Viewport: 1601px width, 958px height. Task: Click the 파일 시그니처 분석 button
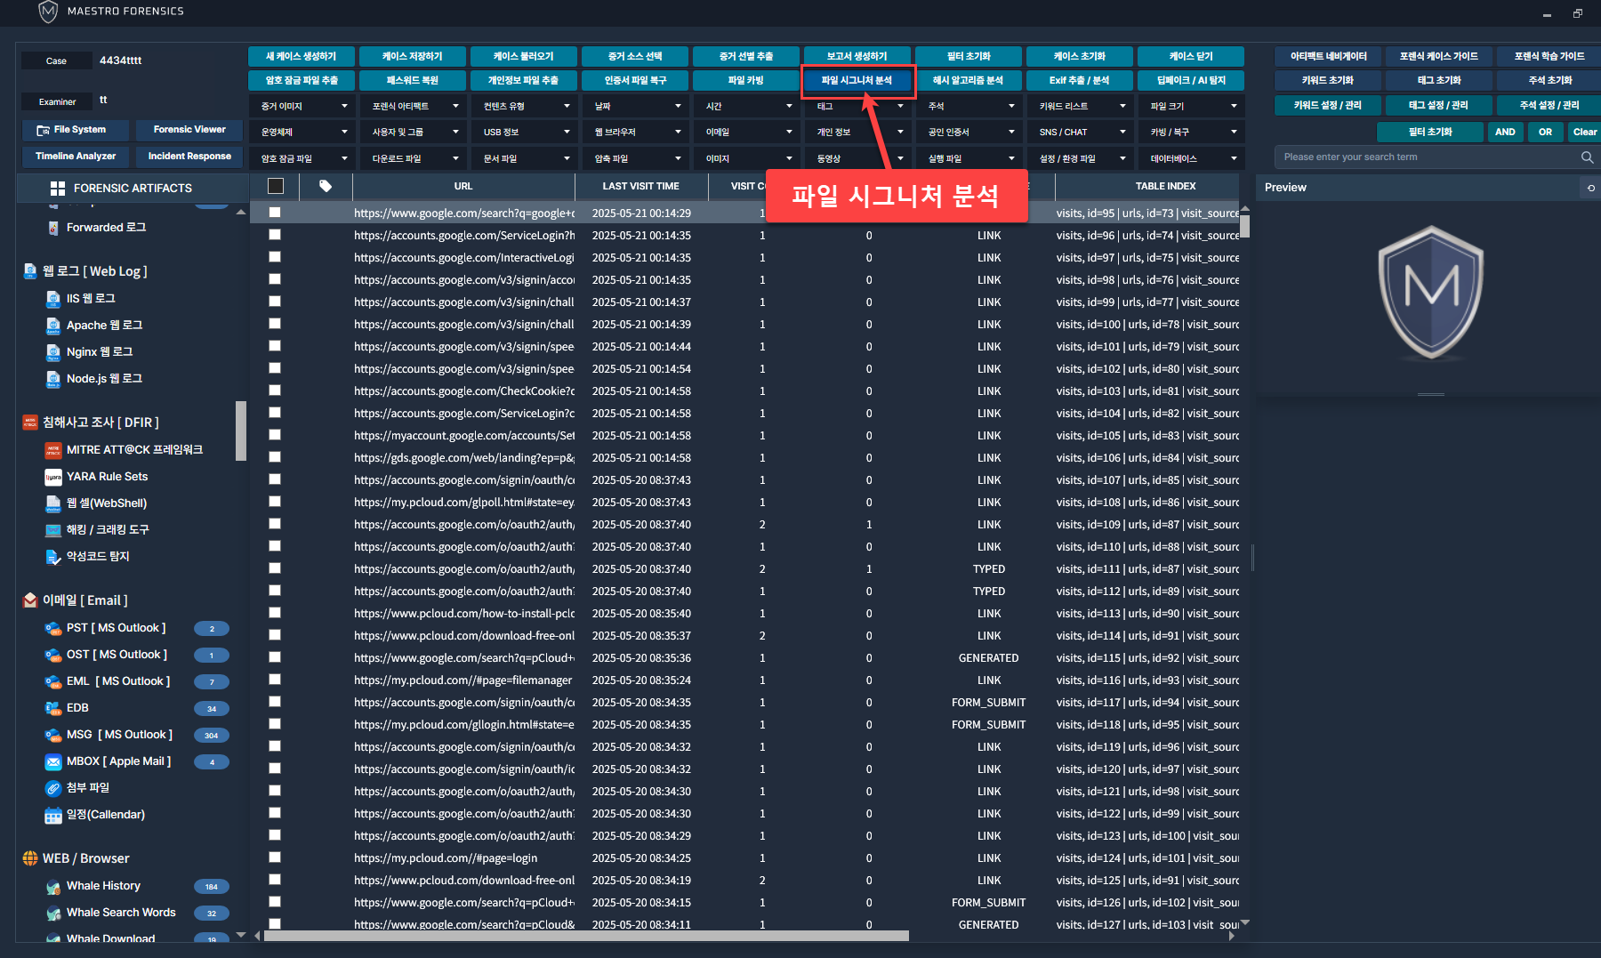coord(857,81)
